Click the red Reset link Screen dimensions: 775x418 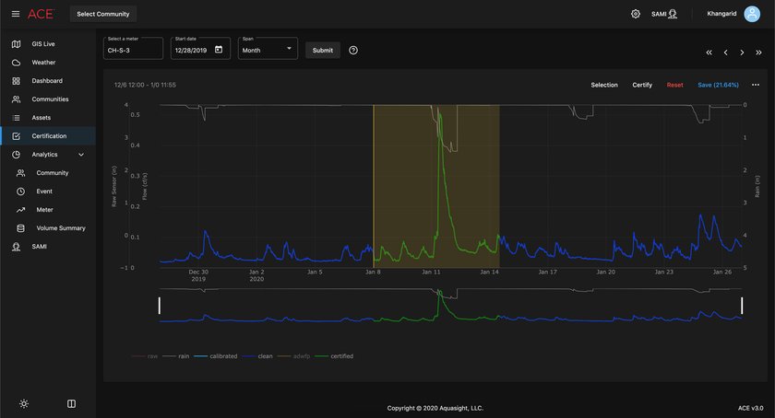tap(674, 85)
